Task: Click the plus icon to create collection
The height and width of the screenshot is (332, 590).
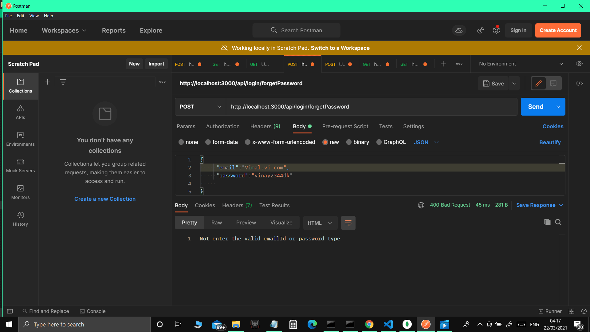Action: coord(47,82)
